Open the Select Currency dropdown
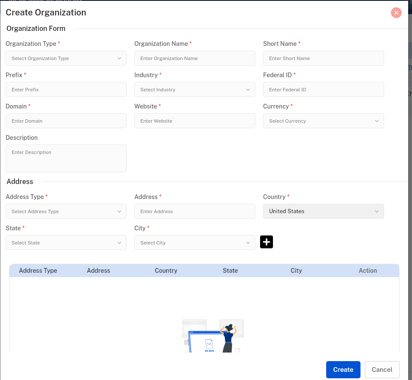 coord(324,121)
